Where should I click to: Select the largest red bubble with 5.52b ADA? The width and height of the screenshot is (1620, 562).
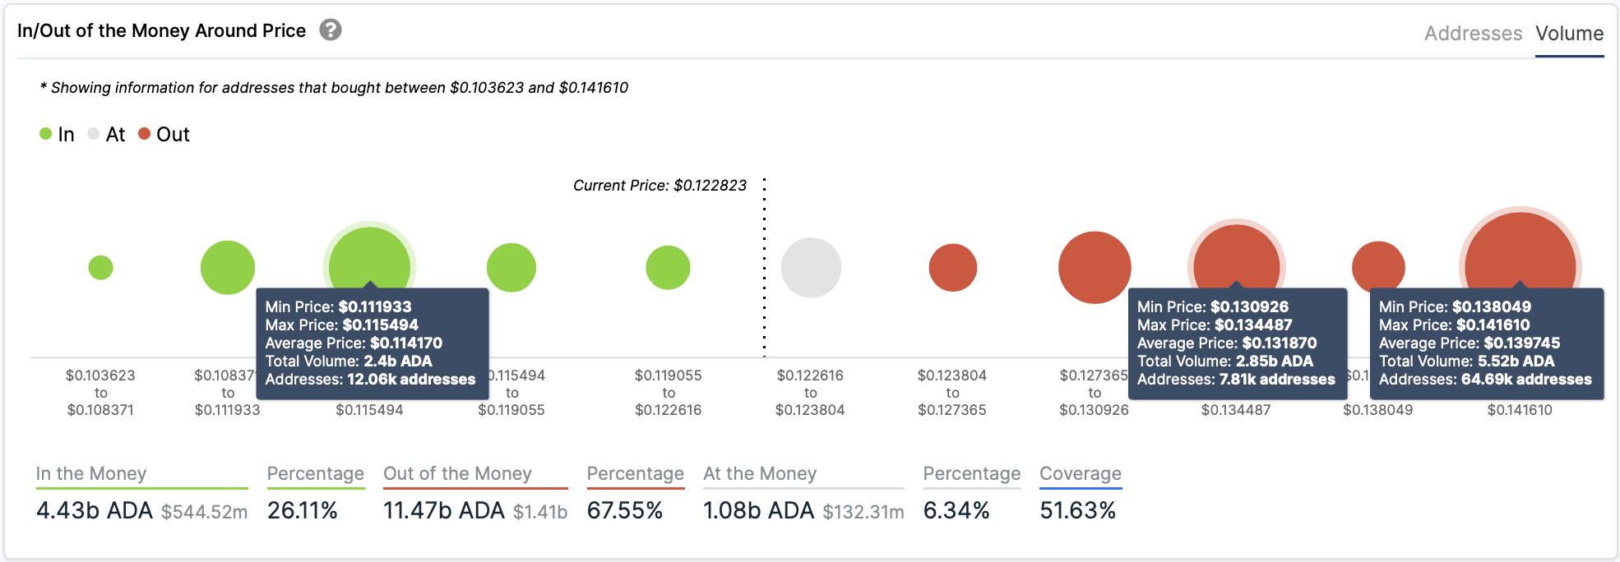1520,251
